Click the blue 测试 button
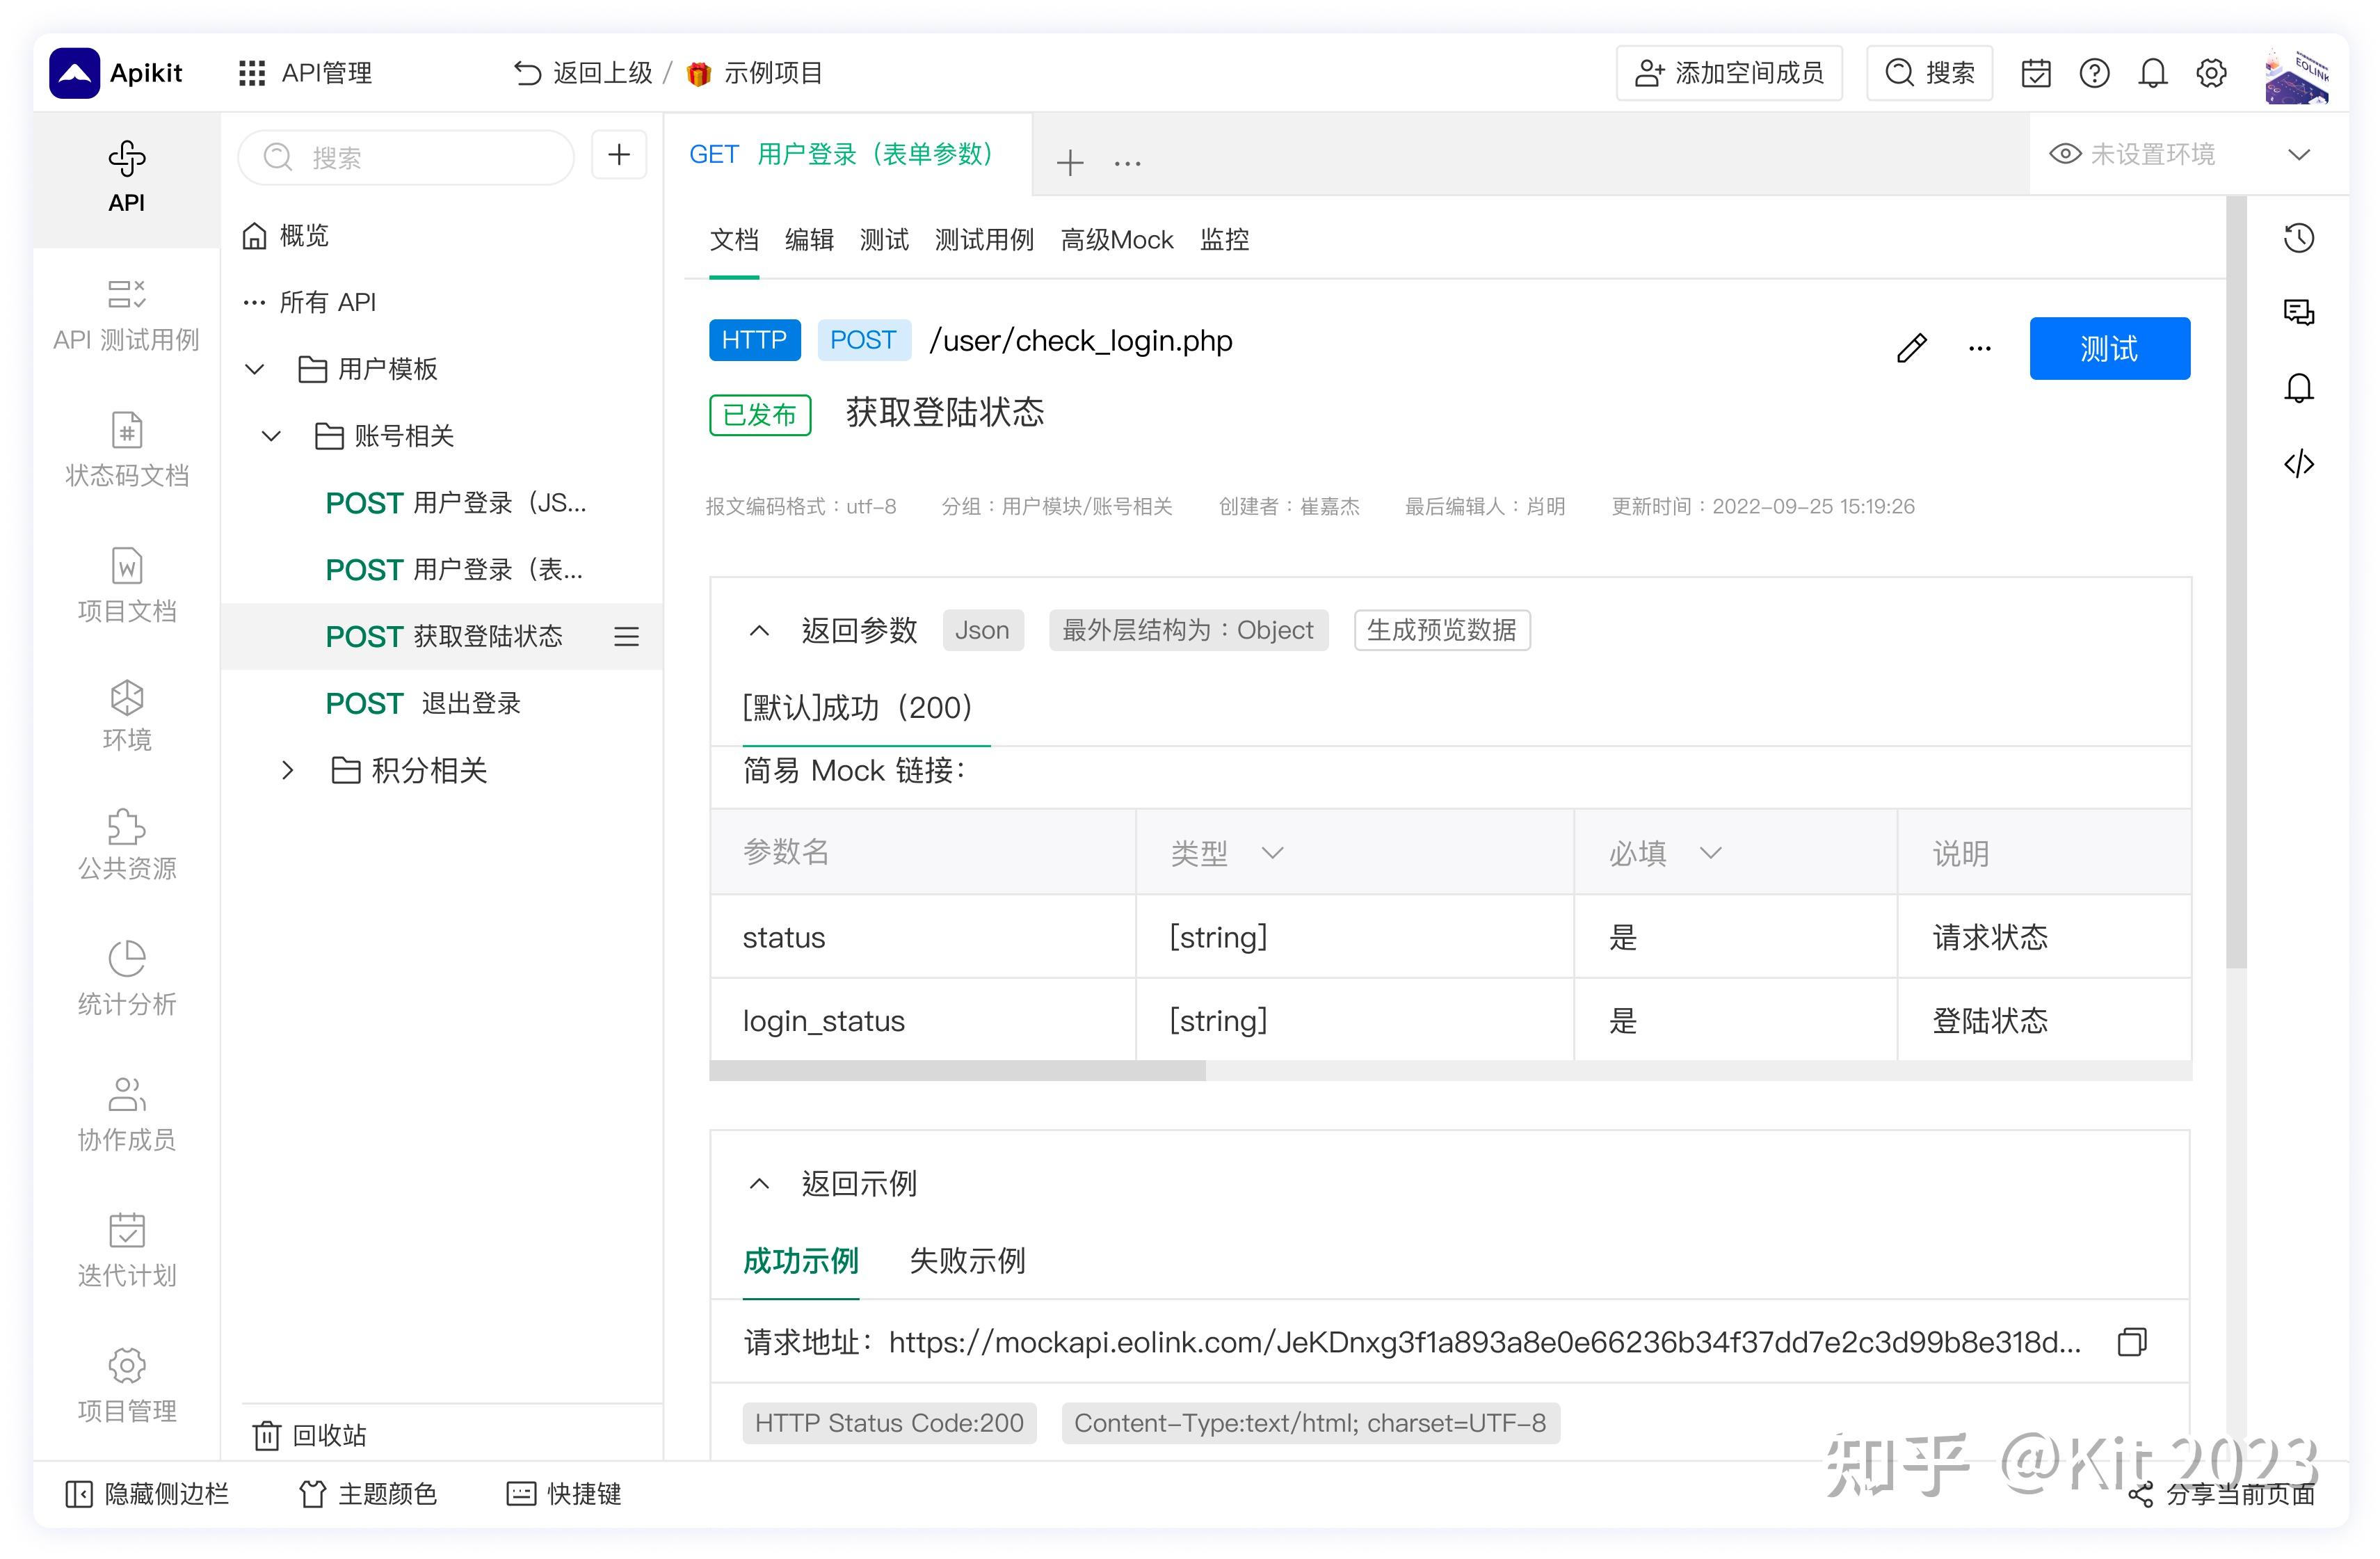This screenshot has width=2380, height=1559. pyautogui.click(x=2110, y=348)
